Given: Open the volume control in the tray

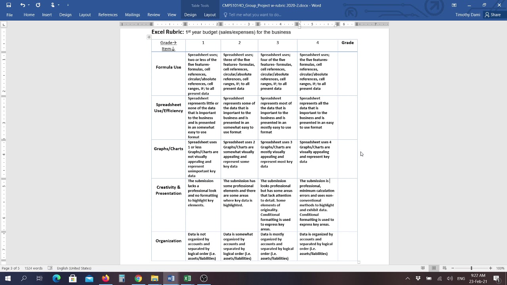Looking at the screenshot, I should coord(450,279).
